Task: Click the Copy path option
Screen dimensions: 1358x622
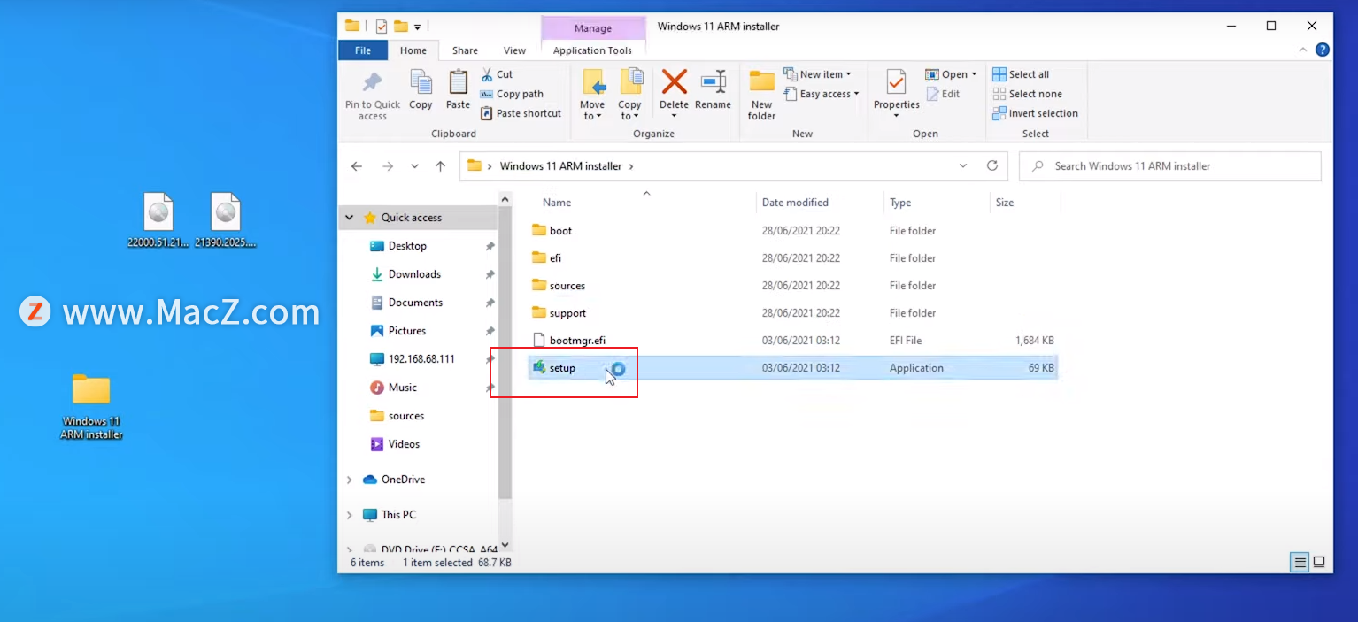Action: 512,94
